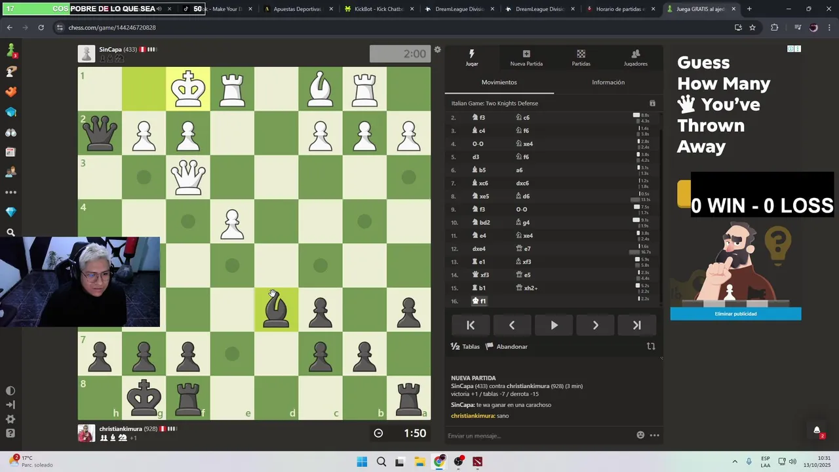Viewport: 839px width, 472px height.
Task: Open the Learn graduation cap icon
Action: pos(10,112)
